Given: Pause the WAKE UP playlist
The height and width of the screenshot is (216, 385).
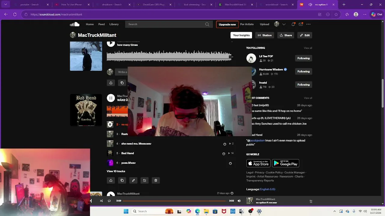Looking at the screenshot, I should 111,98.
